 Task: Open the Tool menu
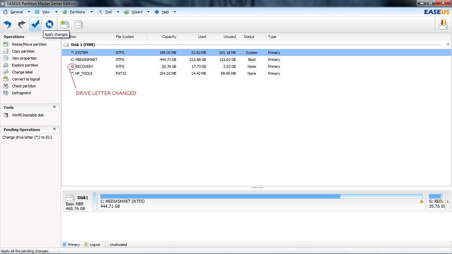pos(109,12)
